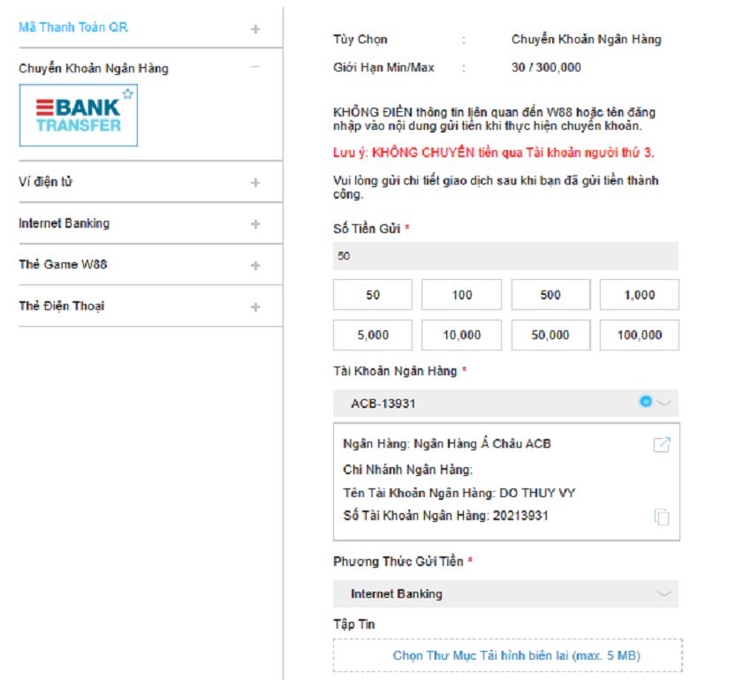Viewport: 751px width, 680px height.
Task: Click the blue dot indicator in account dropdown
Action: click(x=646, y=401)
